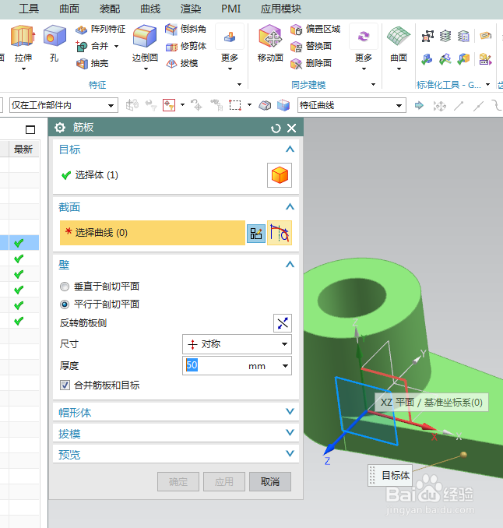Open the 特征曲线 curve rule dropdown

[351, 105]
